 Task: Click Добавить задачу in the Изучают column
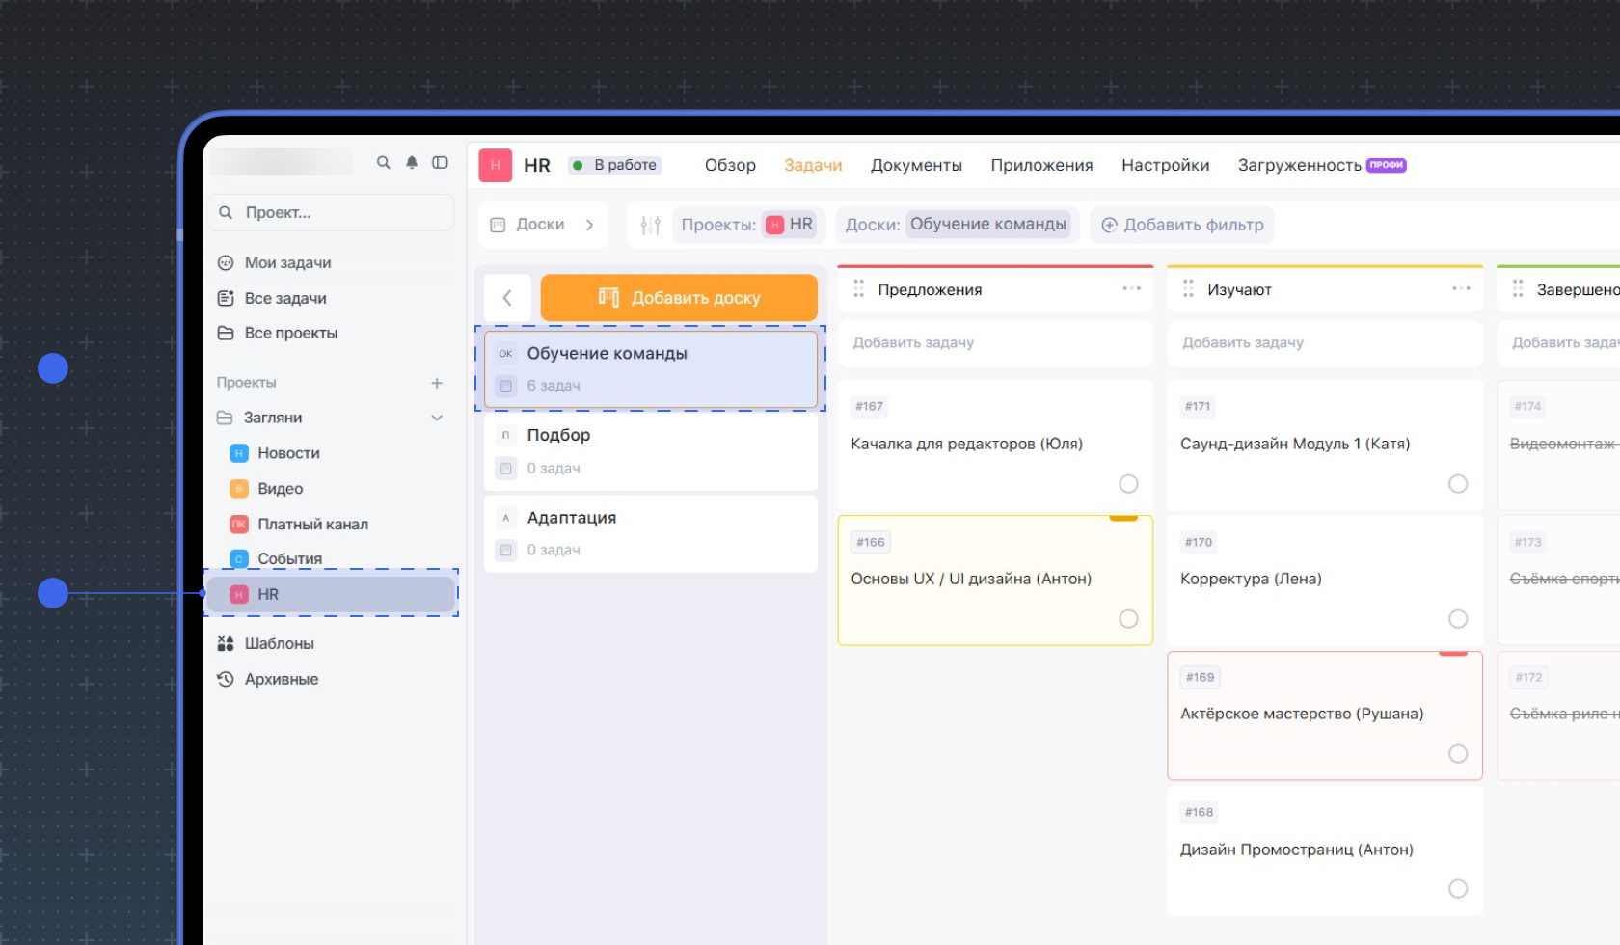coord(1244,343)
